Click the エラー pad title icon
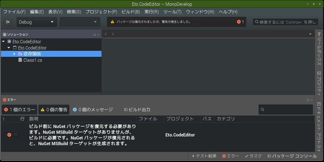This screenshot has height=162, width=324. (x=4, y=100)
